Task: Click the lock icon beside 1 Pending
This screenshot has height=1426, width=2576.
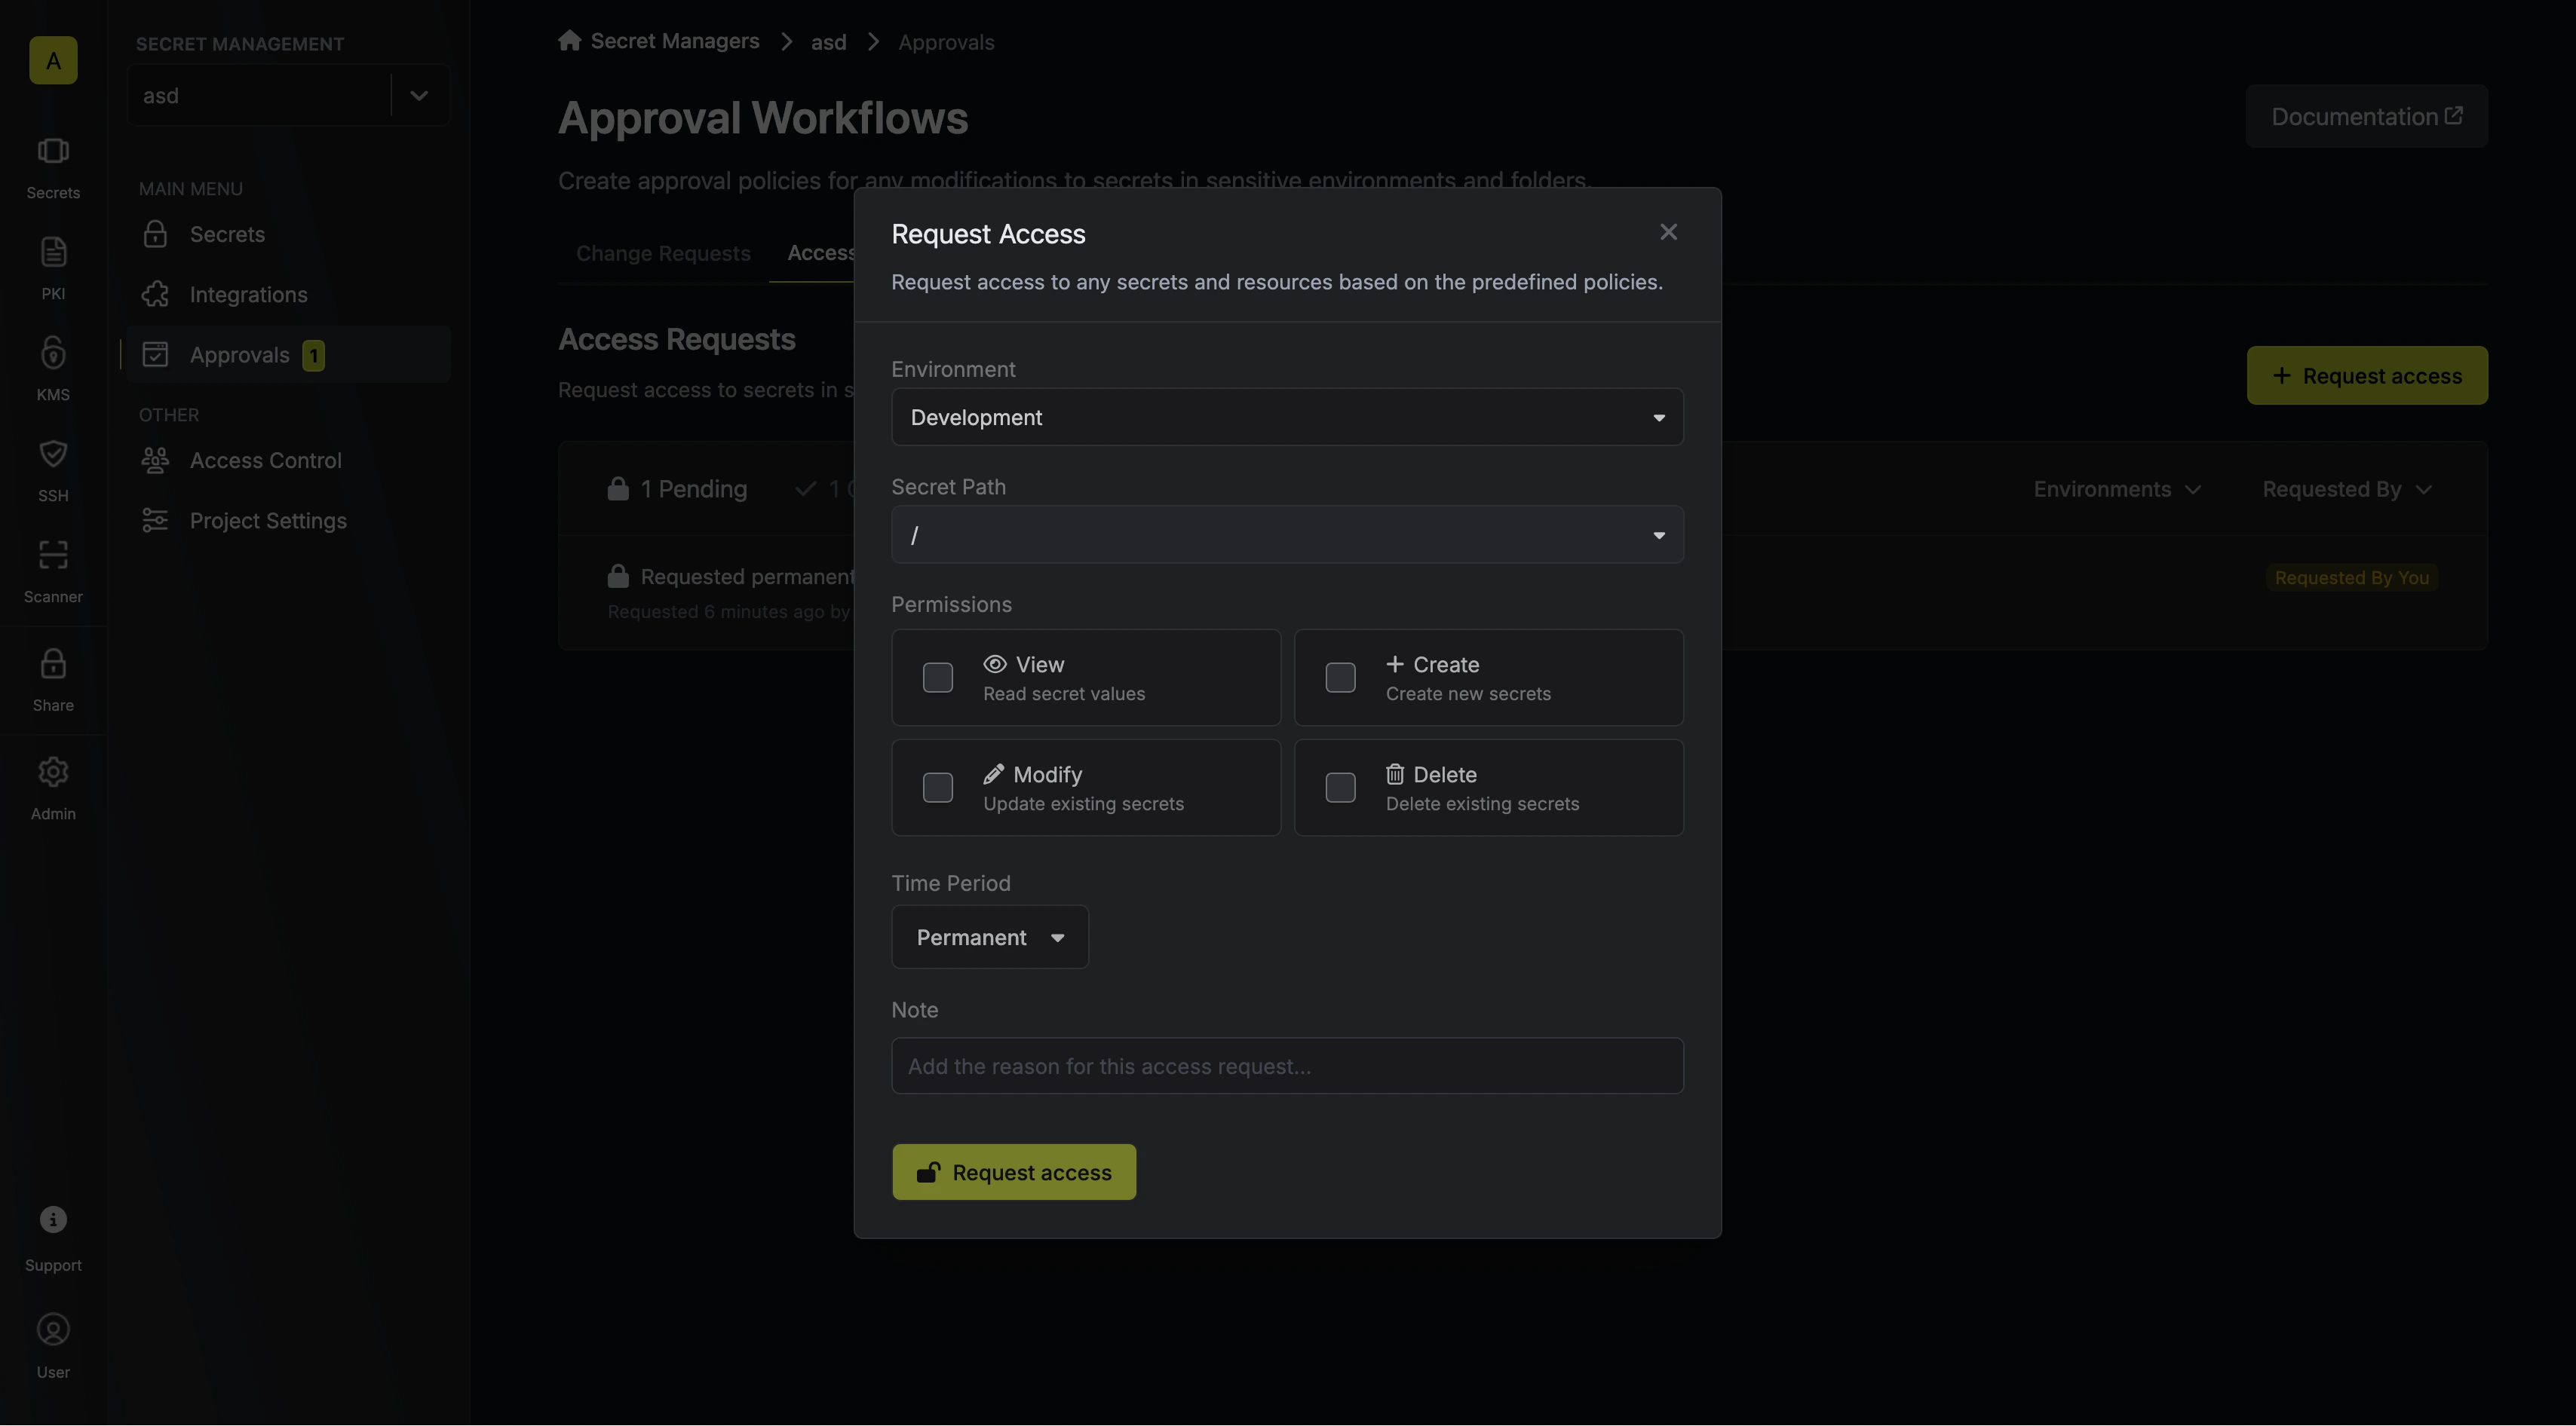Action: (618, 488)
